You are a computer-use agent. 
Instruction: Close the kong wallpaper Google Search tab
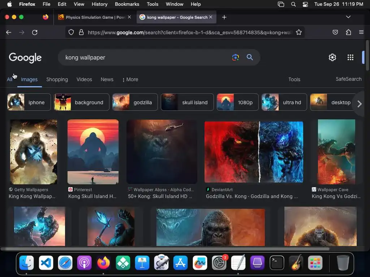(211, 17)
